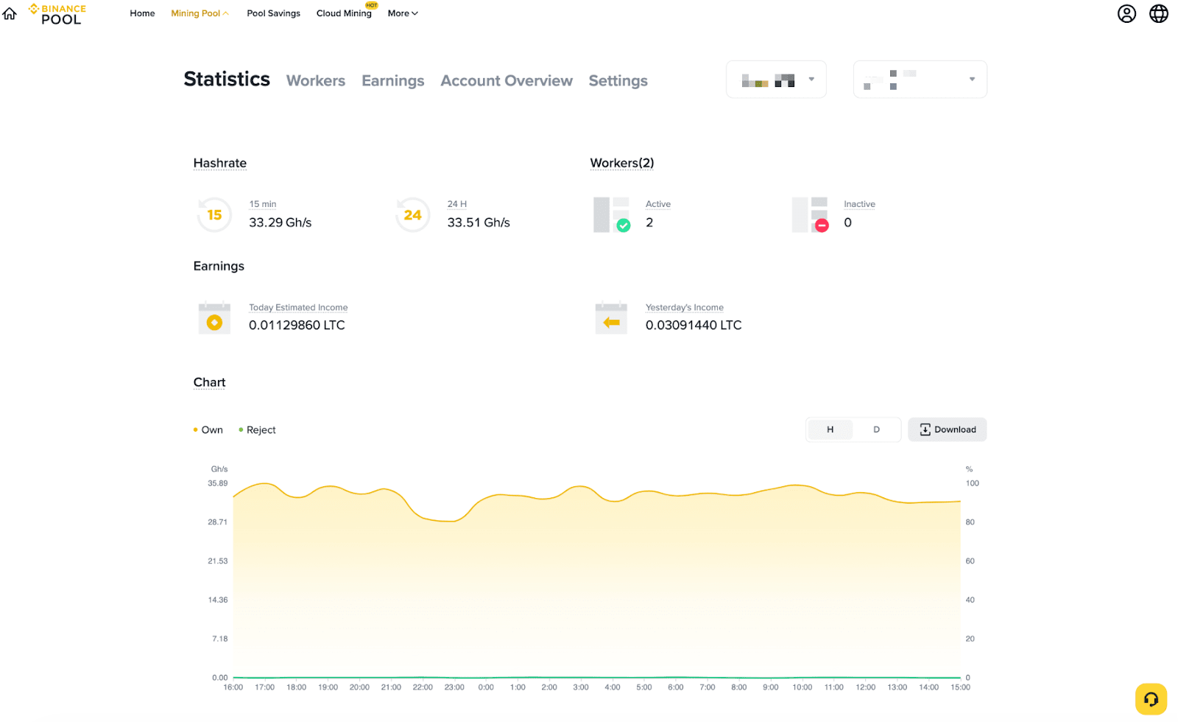Click the 0.01129860 LTC income value
The height and width of the screenshot is (722, 1178).
coord(297,325)
